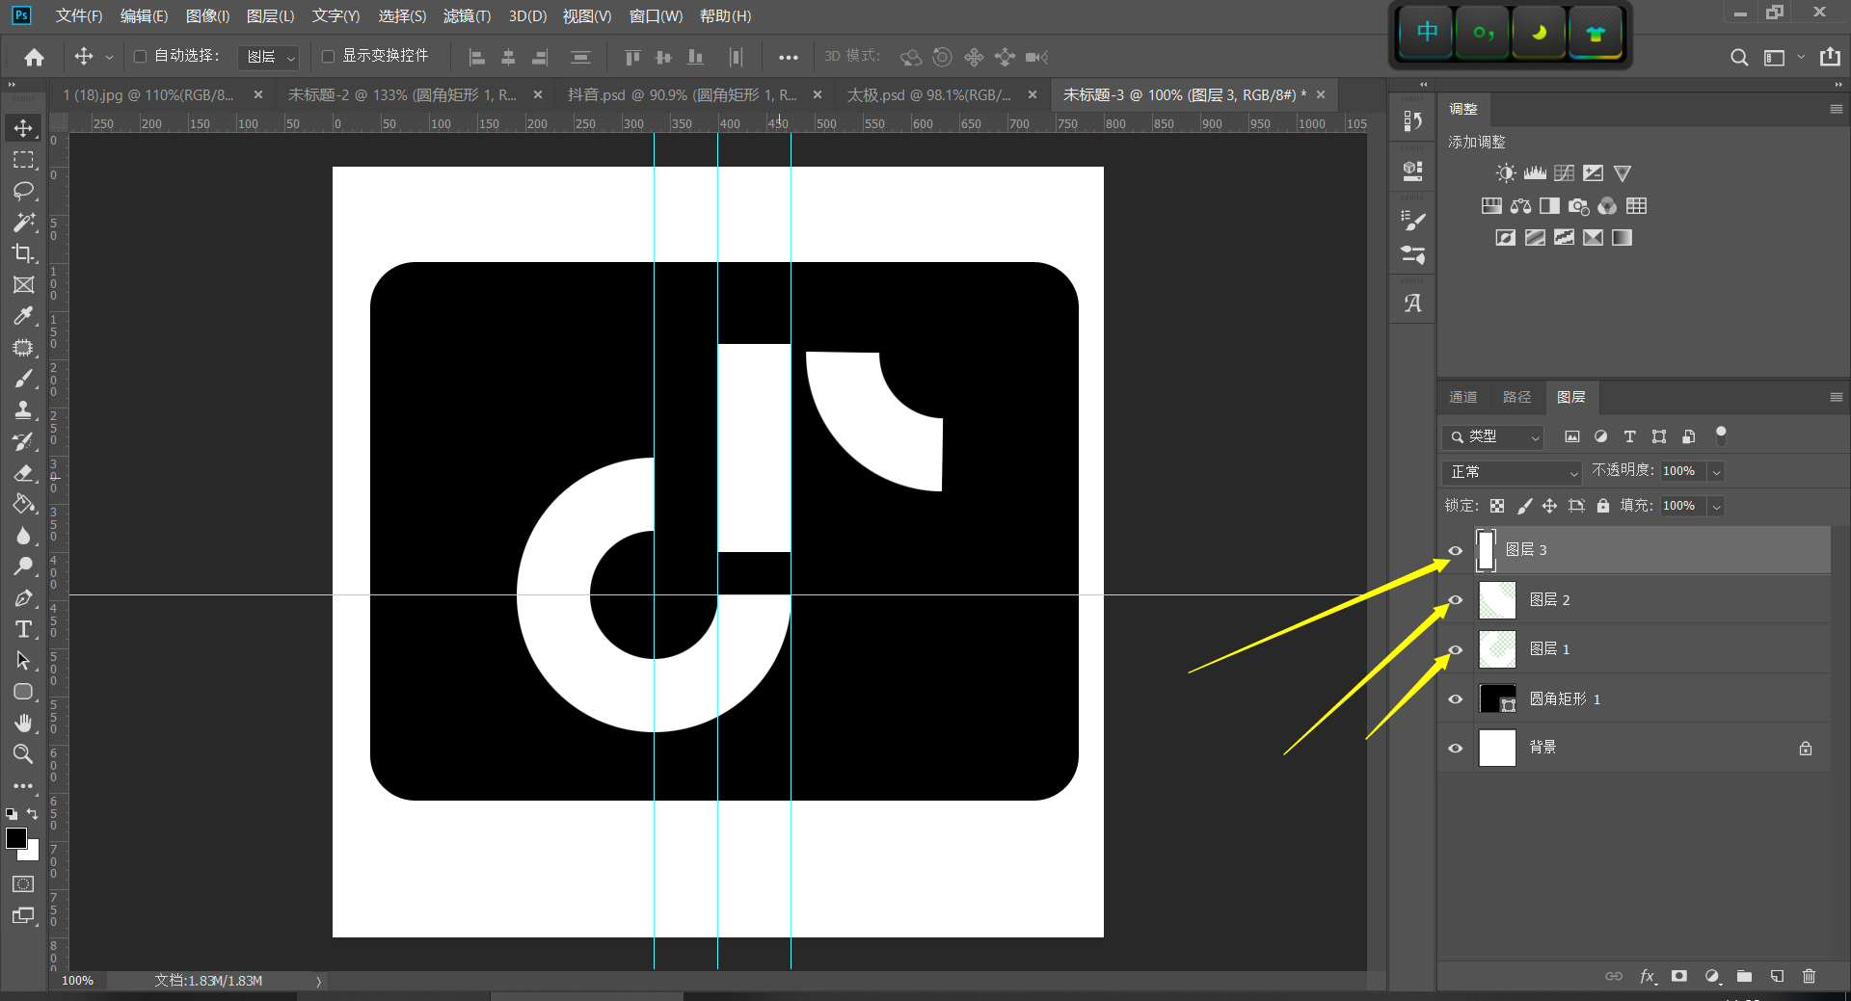Screen dimensions: 1851x1001
Task: Swap foreground and background colors
Action: click(33, 814)
